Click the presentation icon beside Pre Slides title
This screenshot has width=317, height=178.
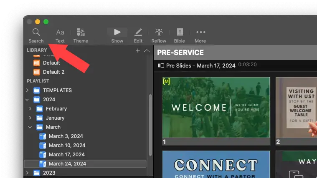(x=161, y=65)
